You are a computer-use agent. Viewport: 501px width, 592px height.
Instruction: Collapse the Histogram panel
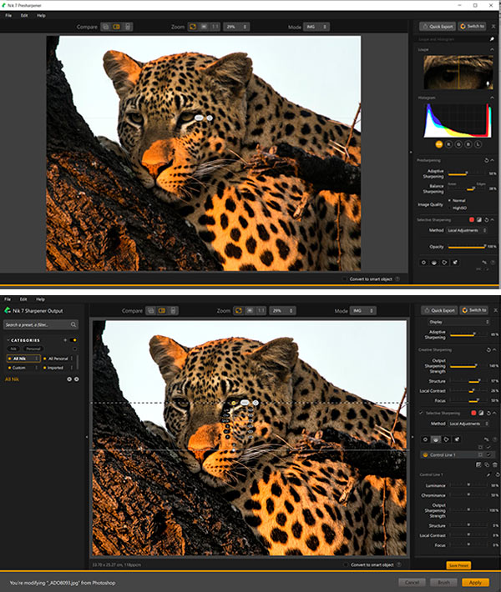coord(493,98)
